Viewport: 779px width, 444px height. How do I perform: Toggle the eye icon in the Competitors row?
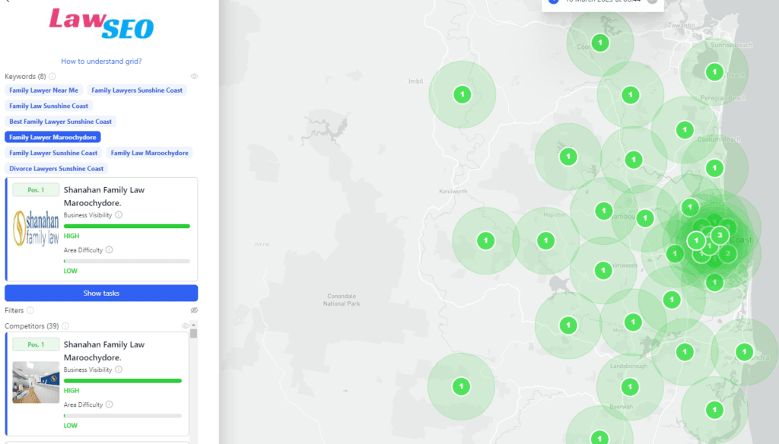(x=185, y=326)
